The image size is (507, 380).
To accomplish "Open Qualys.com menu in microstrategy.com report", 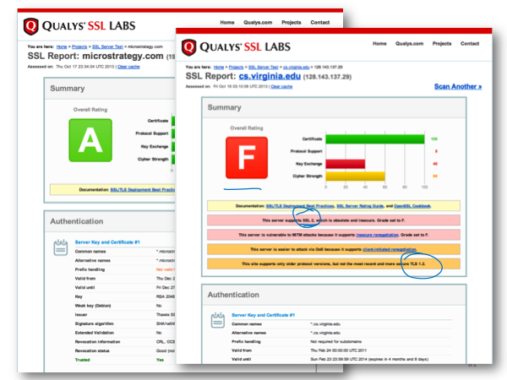I will pos(258,22).
